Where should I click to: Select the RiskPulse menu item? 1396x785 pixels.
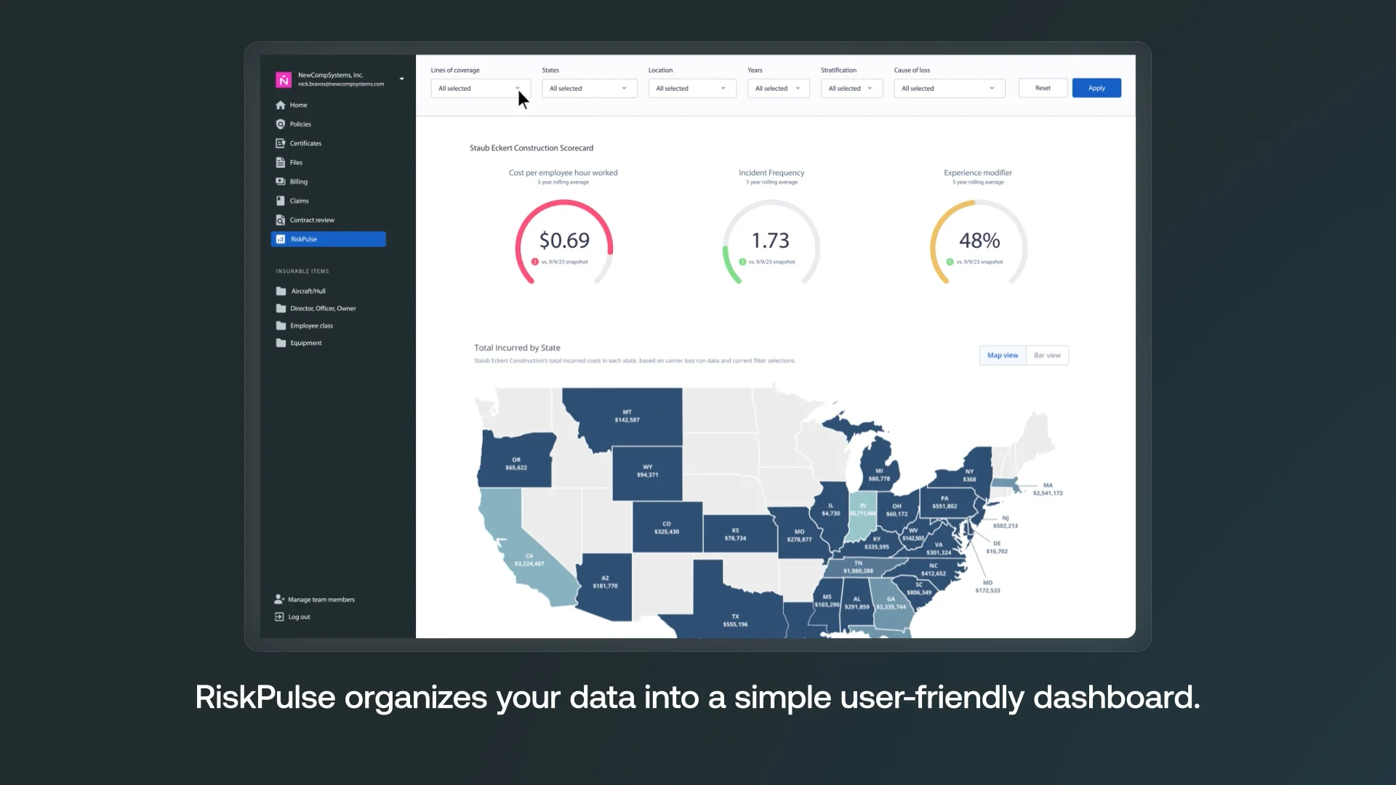point(328,239)
